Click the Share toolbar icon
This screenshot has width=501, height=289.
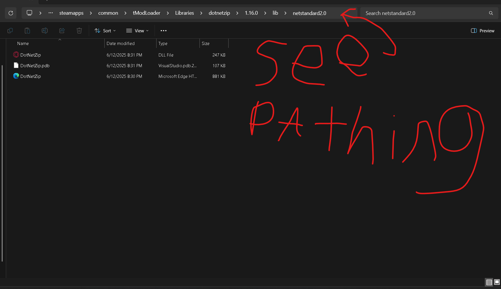(62, 31)
